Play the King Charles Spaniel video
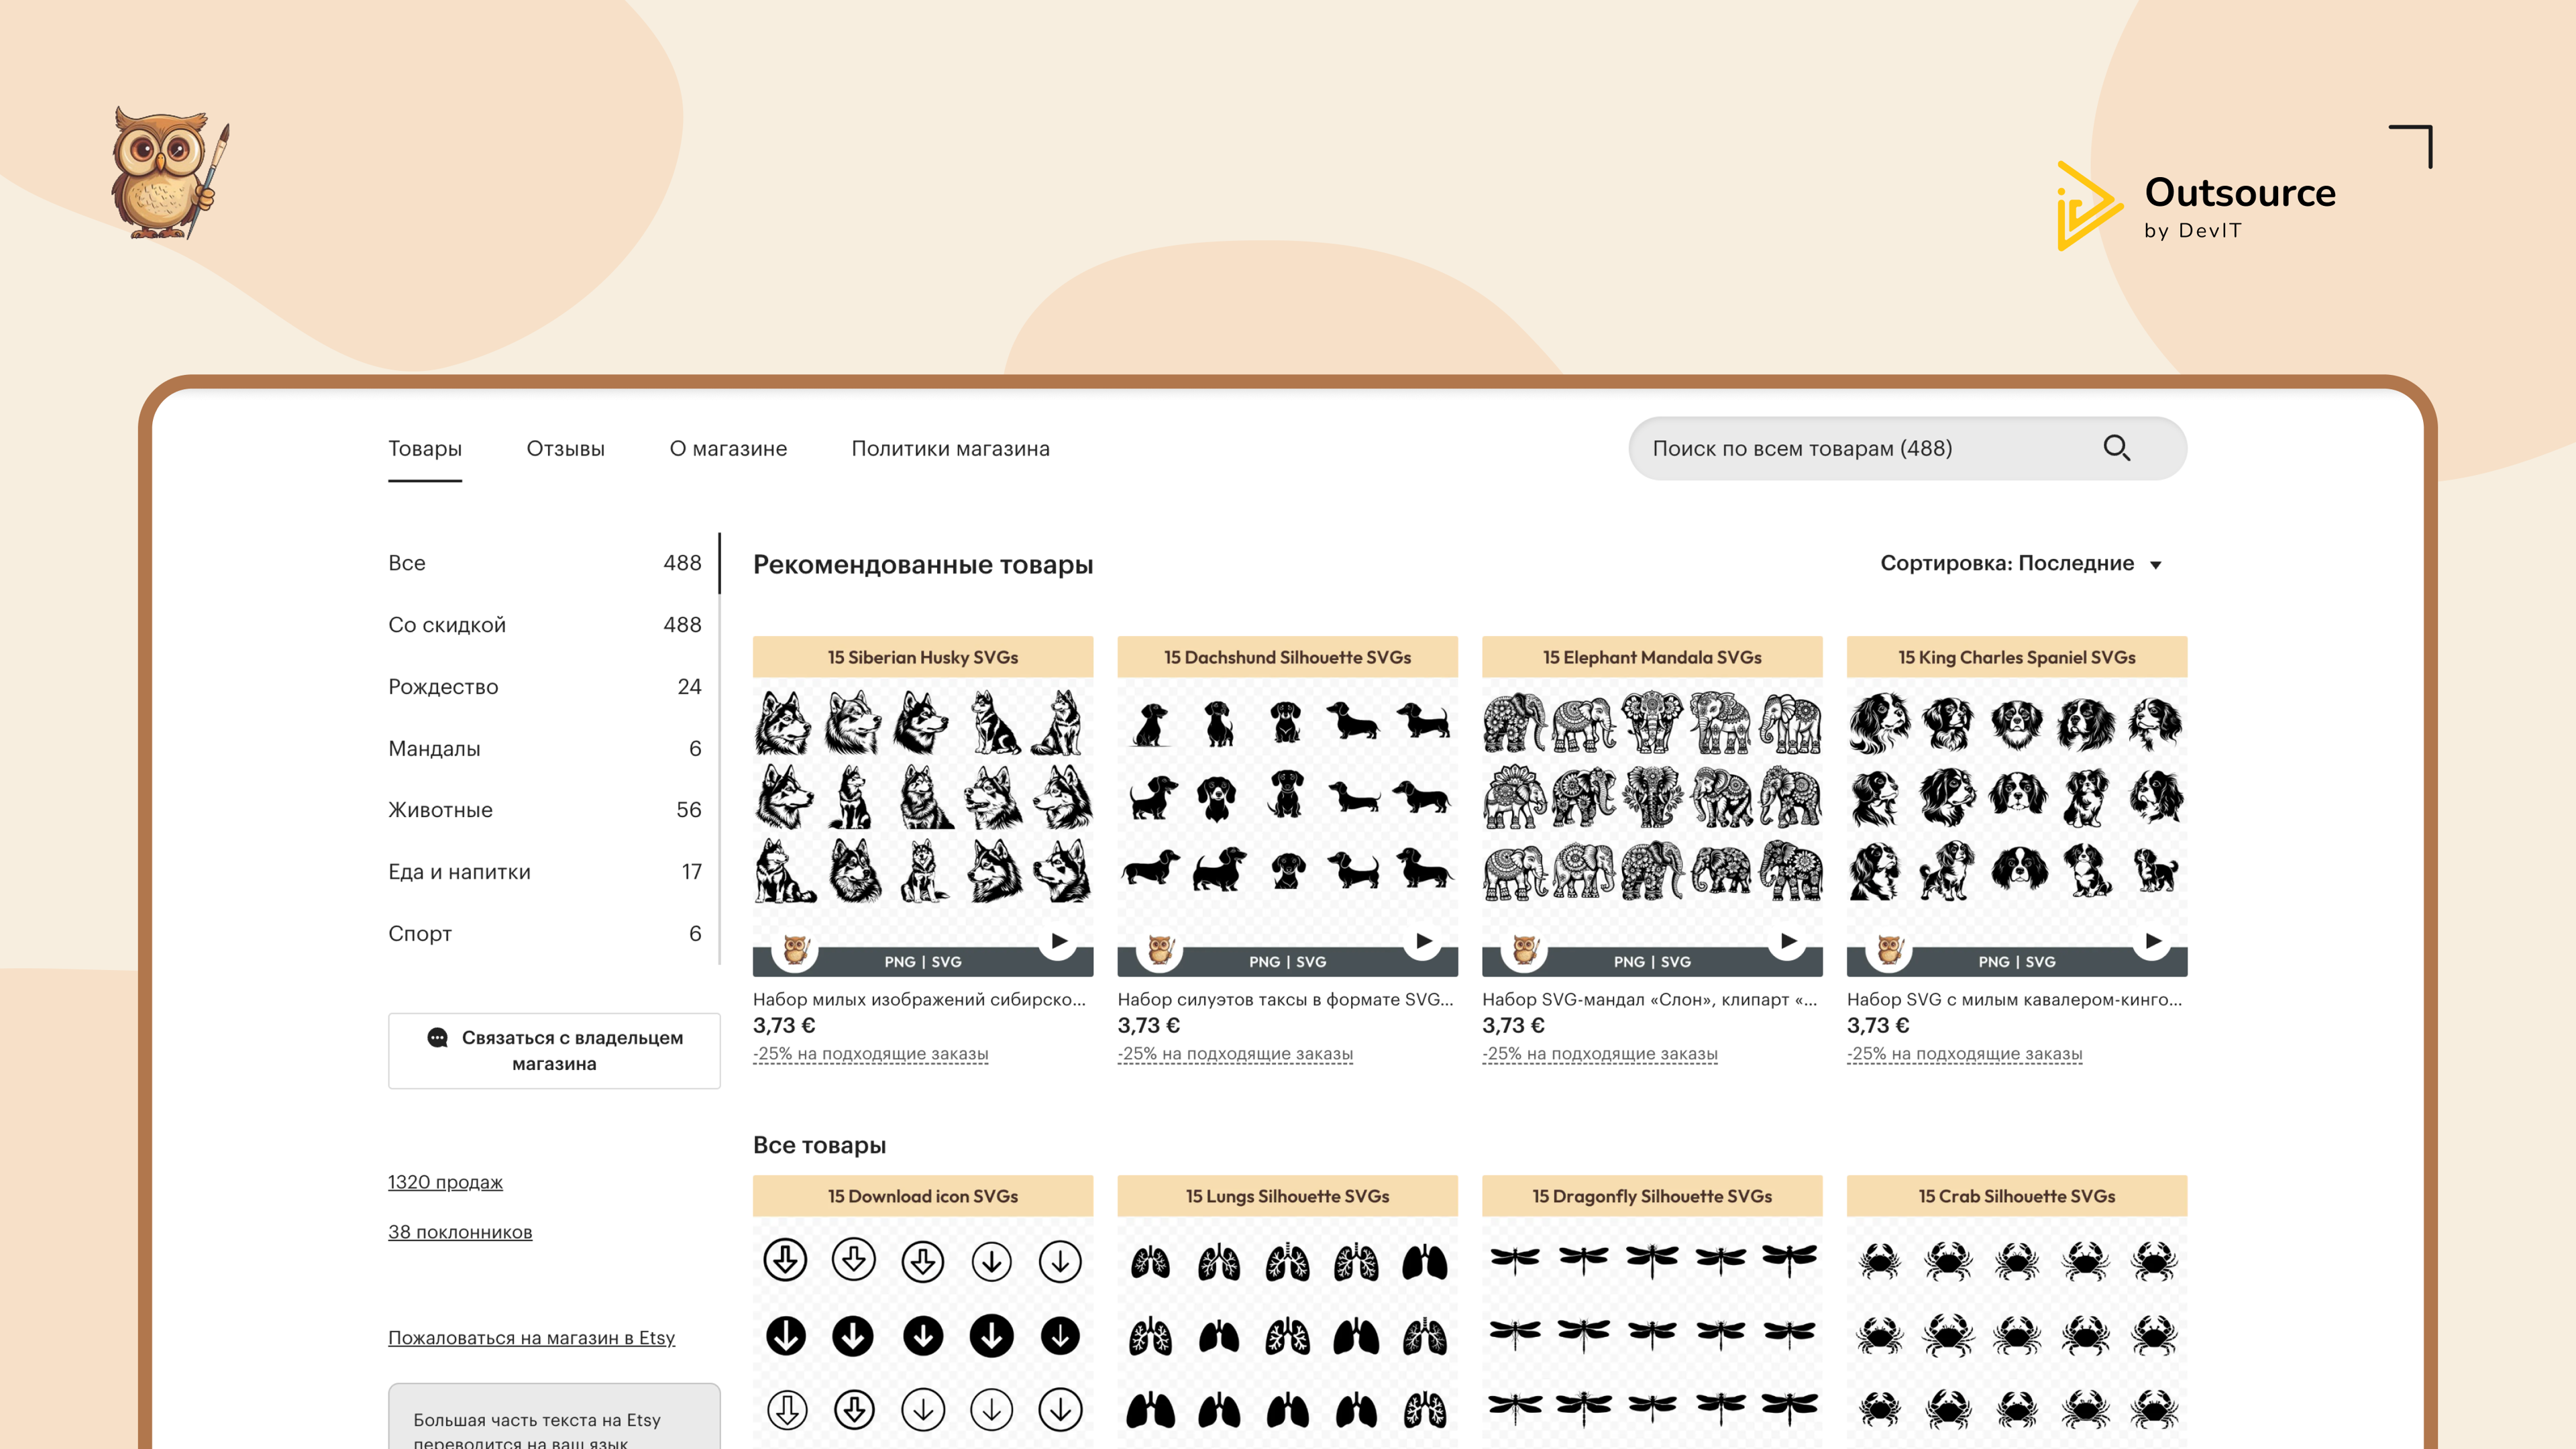The height and width of the screenshot is (1449, 2576). click(2152, 941)
